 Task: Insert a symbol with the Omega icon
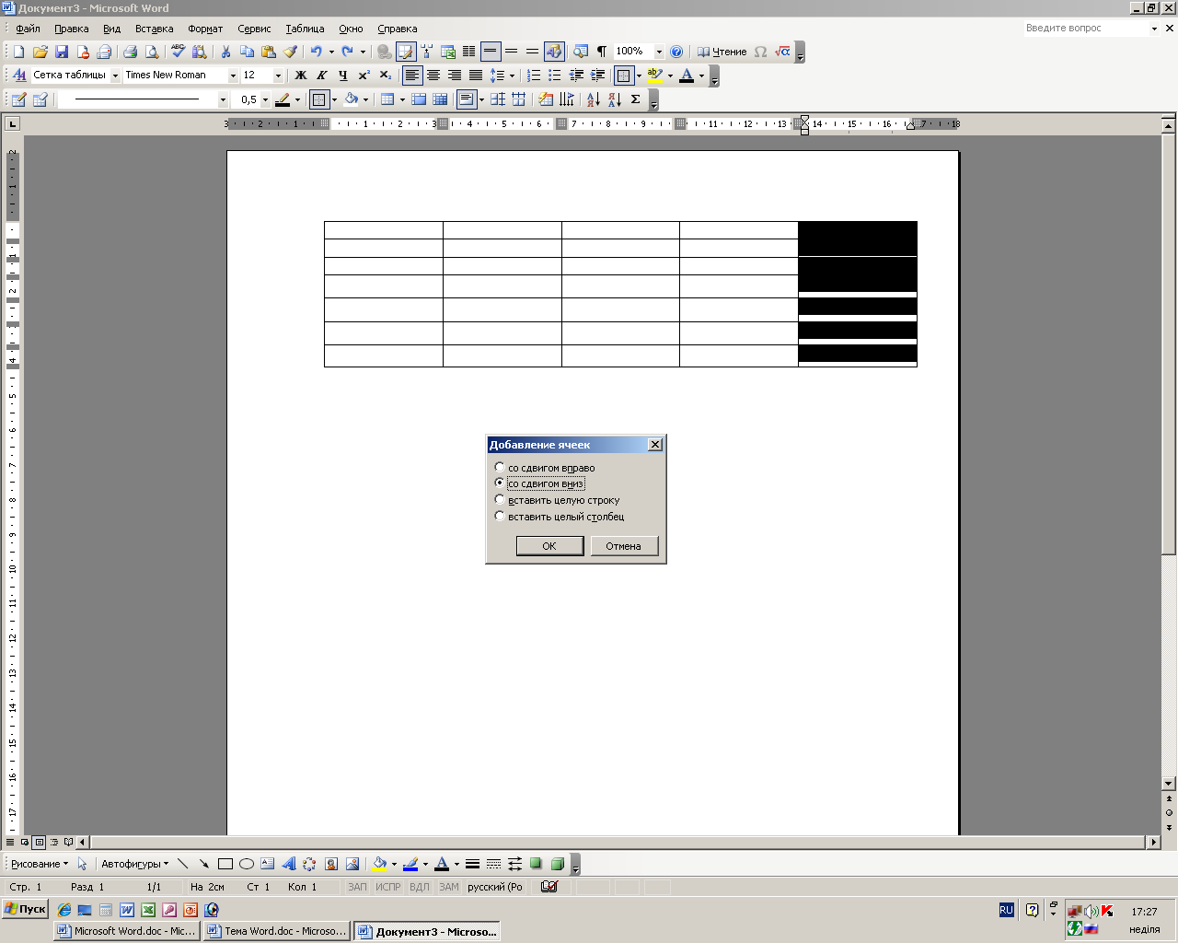[760, 52]
